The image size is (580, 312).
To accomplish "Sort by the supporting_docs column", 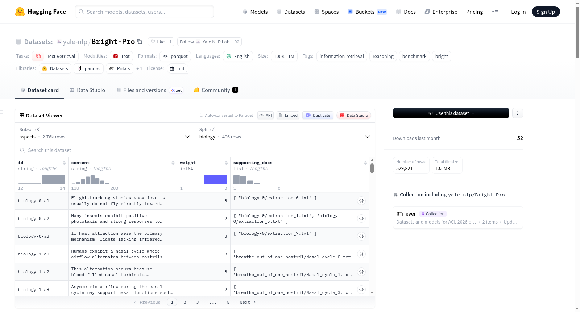I will (365, 163).
